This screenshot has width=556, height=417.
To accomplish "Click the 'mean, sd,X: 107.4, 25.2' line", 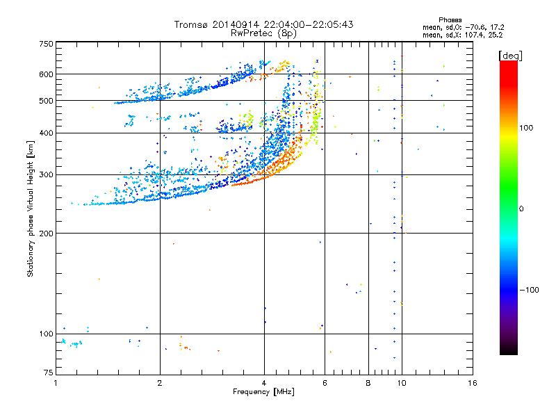I will tap(462, 35).
